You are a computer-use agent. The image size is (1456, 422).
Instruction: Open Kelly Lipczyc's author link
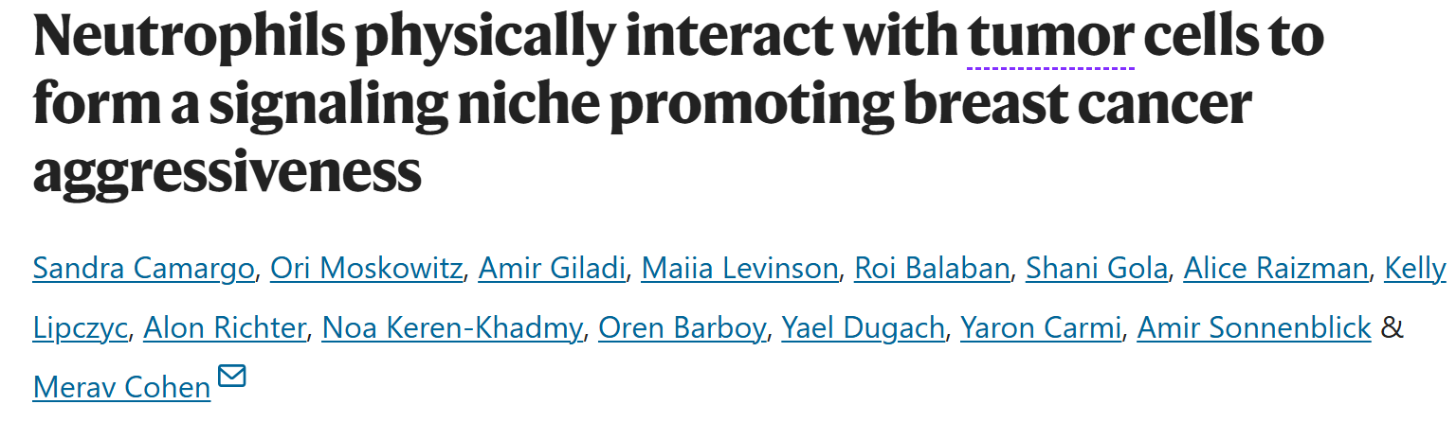1415,269
